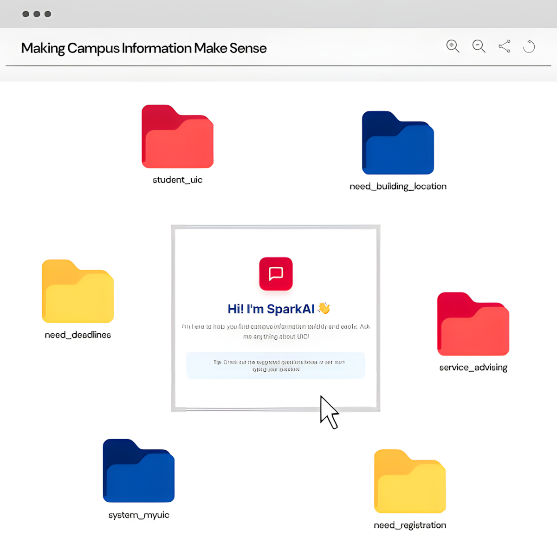Click the waving hand emoji

[324, 308]
